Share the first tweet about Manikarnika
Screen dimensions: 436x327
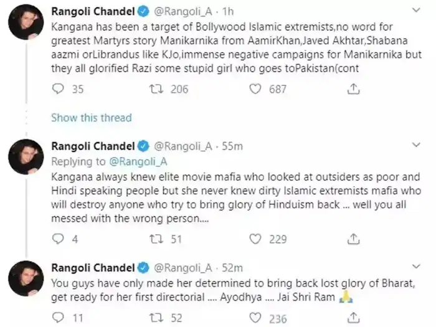pyautogui.click(x=353, y=89)
